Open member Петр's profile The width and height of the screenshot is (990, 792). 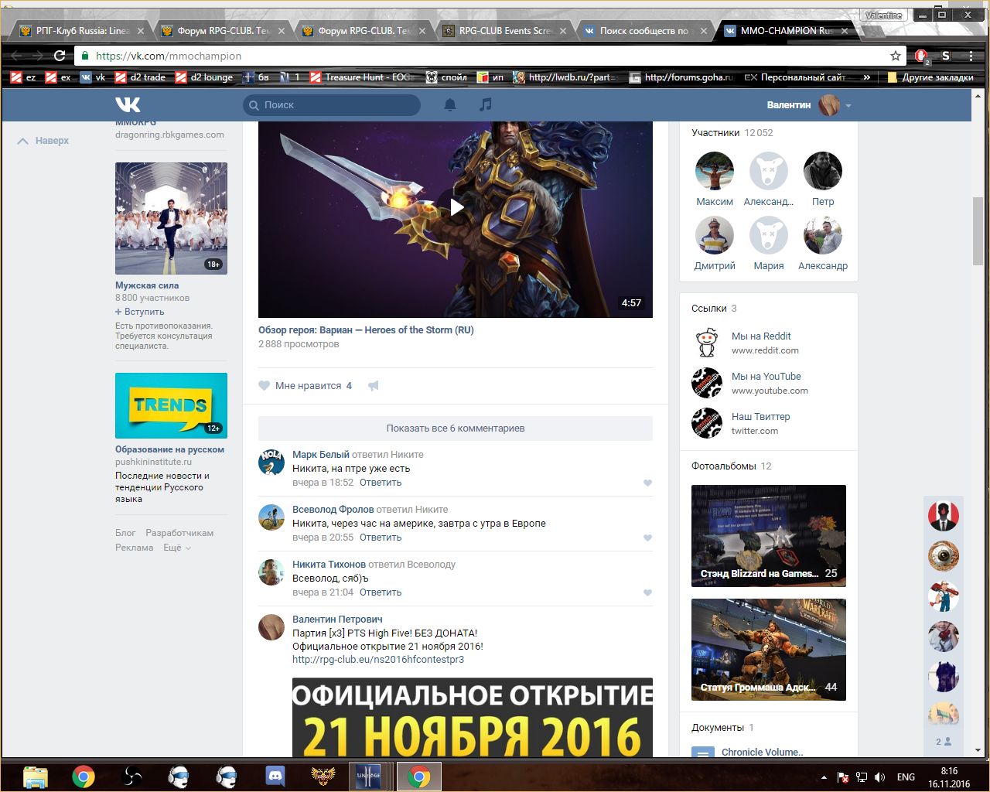(x=823, y=202)
